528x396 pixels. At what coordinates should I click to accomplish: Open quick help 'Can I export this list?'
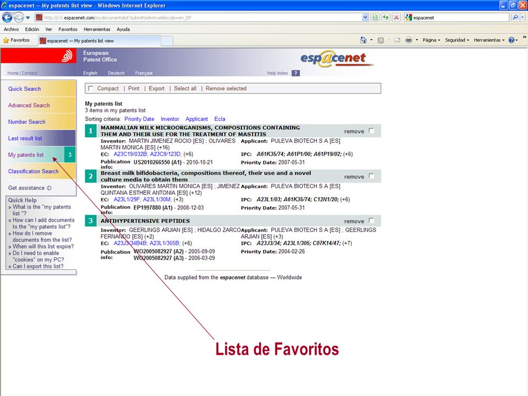coord(38,266)
